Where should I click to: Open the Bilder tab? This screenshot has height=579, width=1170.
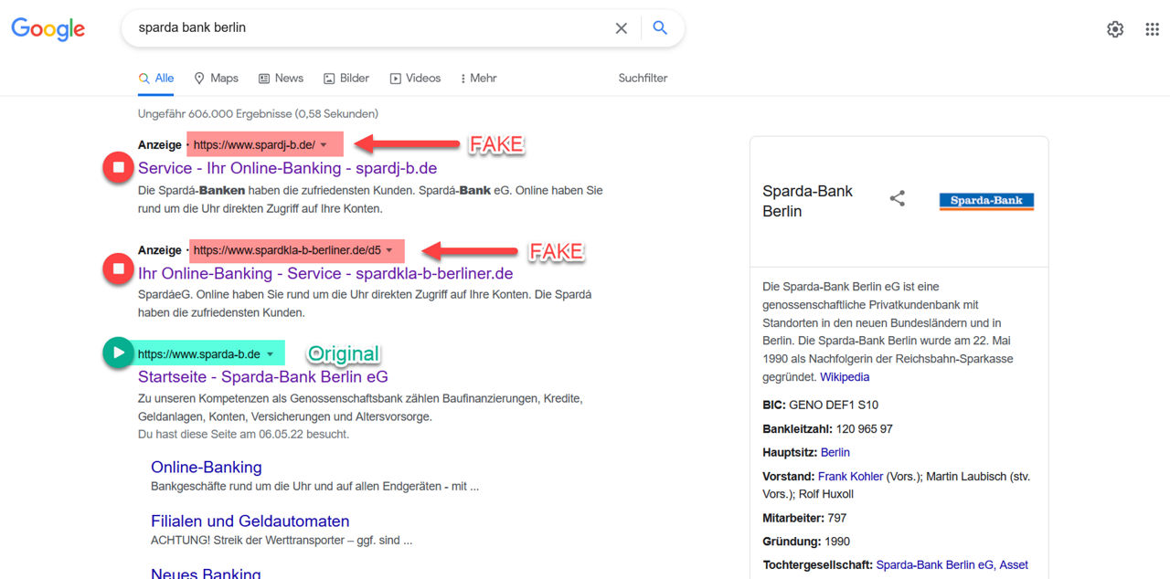click(x=346, y=79)
